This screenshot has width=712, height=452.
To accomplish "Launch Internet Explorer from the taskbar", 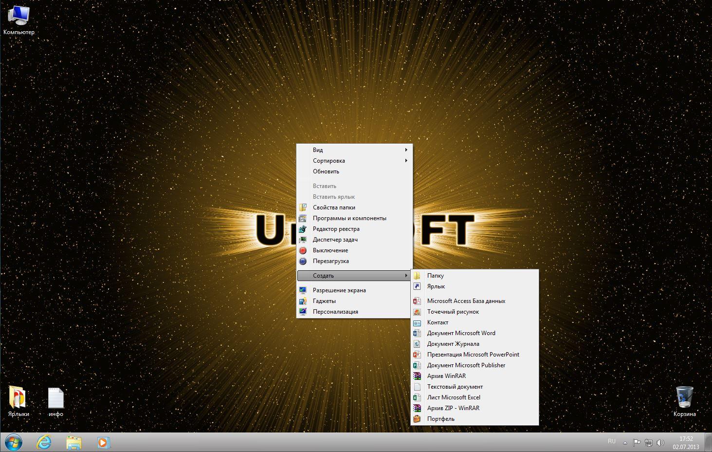I will point(44,442).
